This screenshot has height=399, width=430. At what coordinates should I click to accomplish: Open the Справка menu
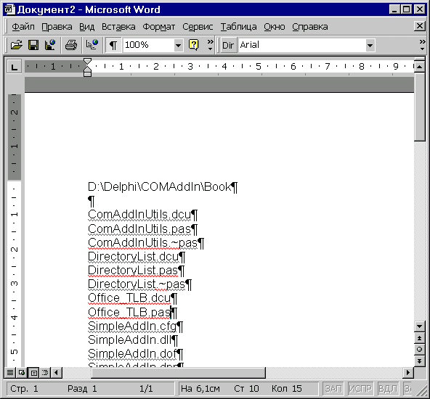[x=310, y=27]
